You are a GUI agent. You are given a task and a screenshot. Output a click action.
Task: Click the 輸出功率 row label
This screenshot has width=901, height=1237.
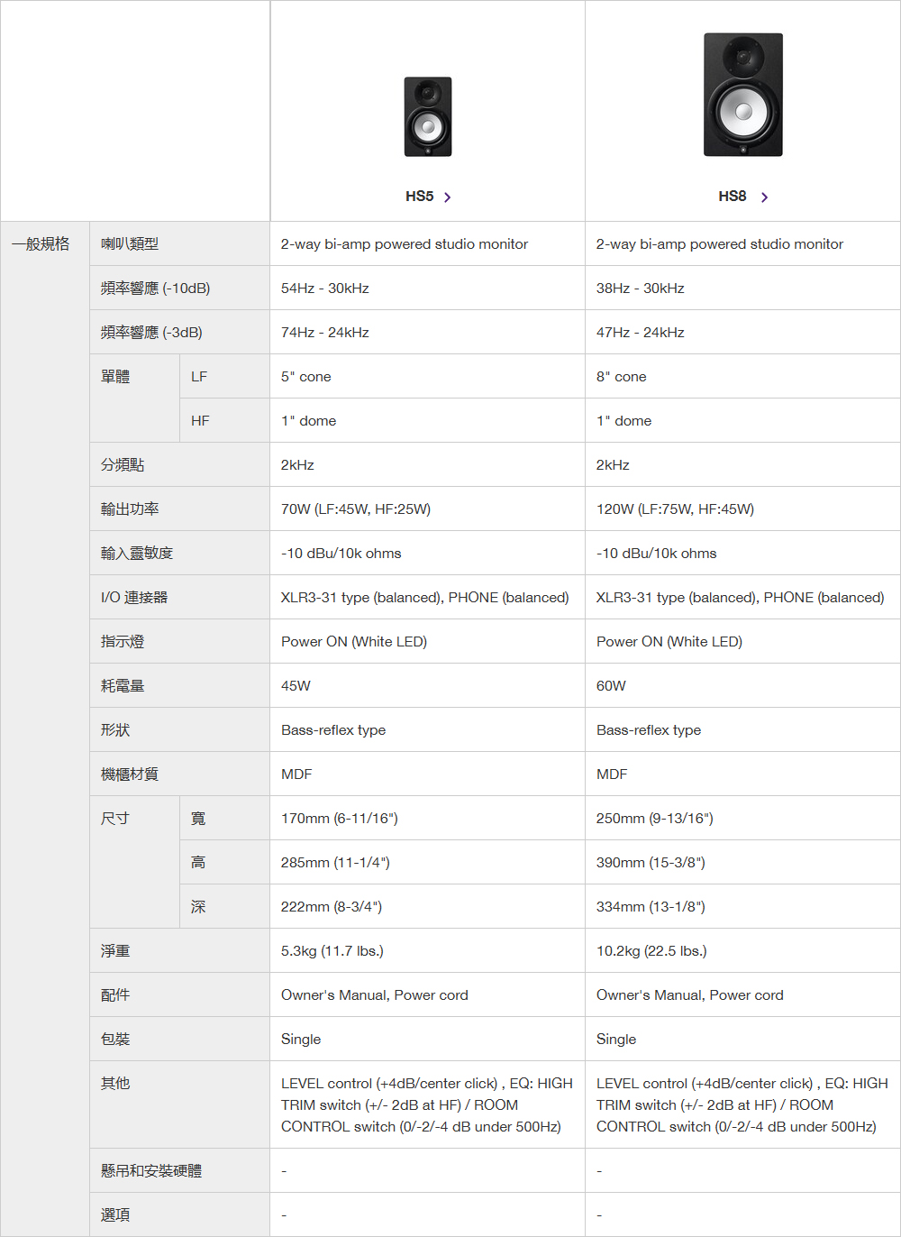[130, 509]
